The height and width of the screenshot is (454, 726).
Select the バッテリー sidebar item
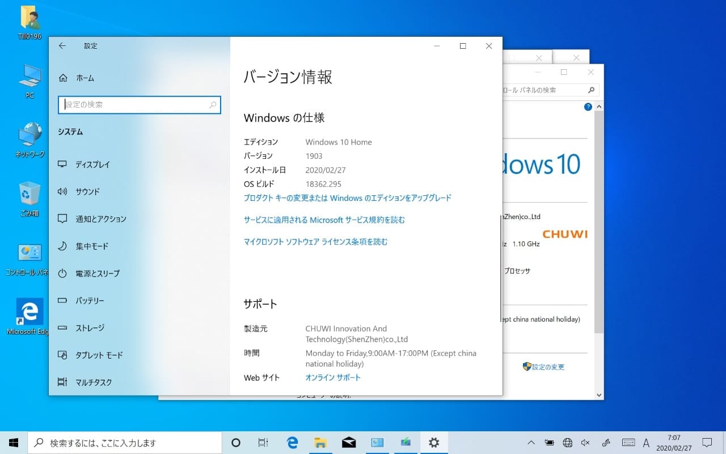(90, 301)
